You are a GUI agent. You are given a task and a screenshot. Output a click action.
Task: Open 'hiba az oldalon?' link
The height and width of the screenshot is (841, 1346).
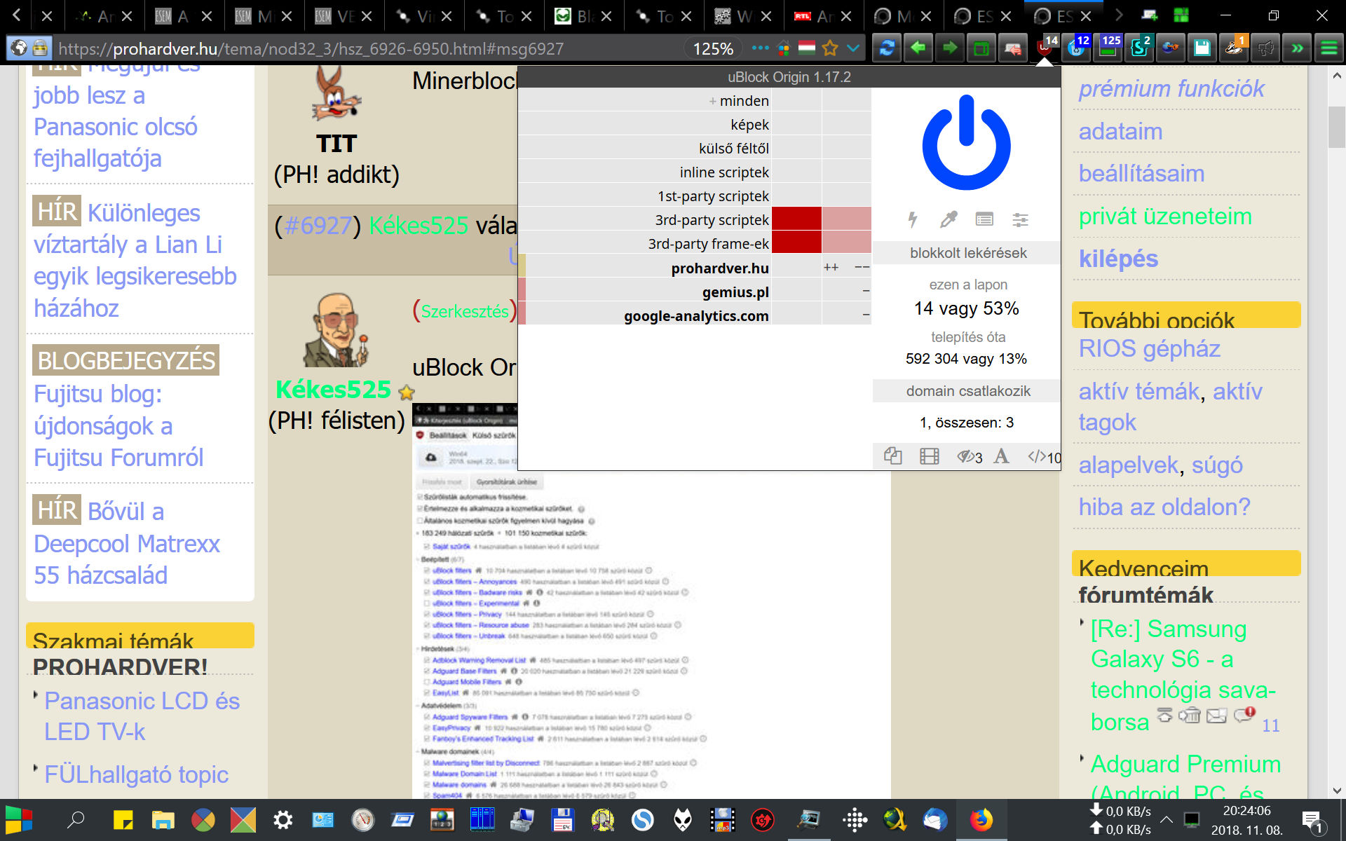(x=1164, y=507)
